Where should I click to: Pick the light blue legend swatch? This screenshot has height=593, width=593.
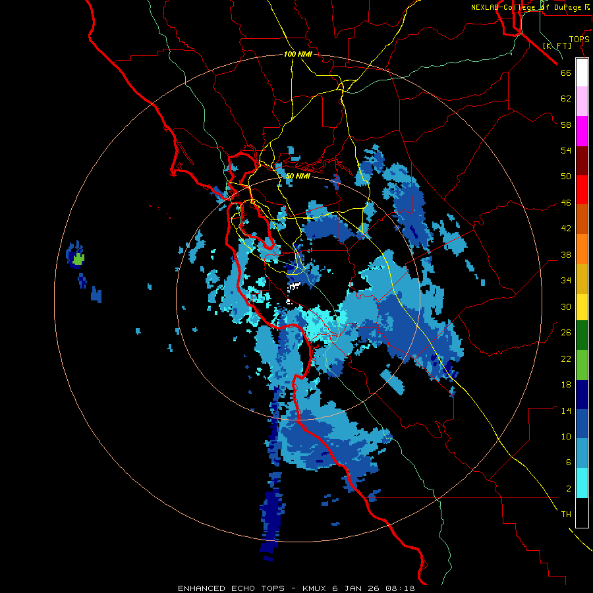(x=582, y=453)
